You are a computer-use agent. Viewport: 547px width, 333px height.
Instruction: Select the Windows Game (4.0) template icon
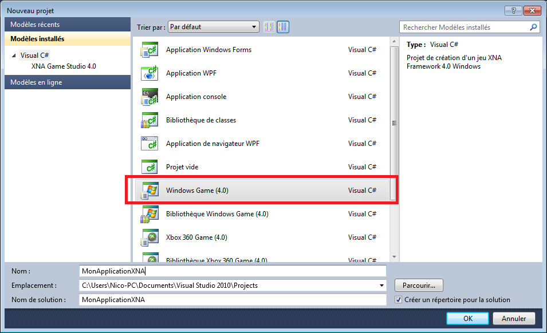tap(149, 191)
